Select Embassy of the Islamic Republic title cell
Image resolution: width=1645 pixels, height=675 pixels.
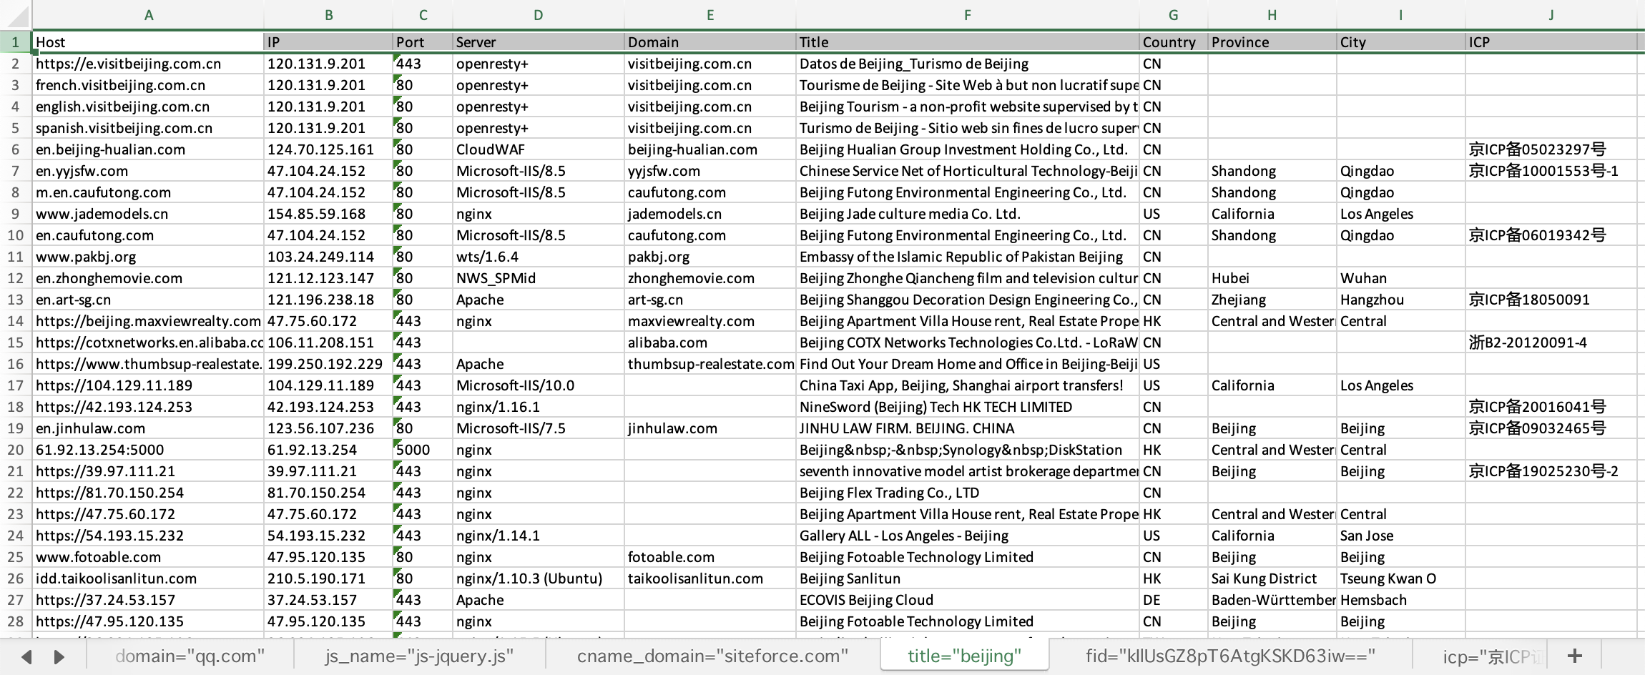968,257
